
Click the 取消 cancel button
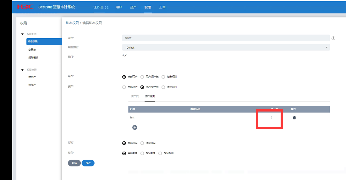(74, 163)
